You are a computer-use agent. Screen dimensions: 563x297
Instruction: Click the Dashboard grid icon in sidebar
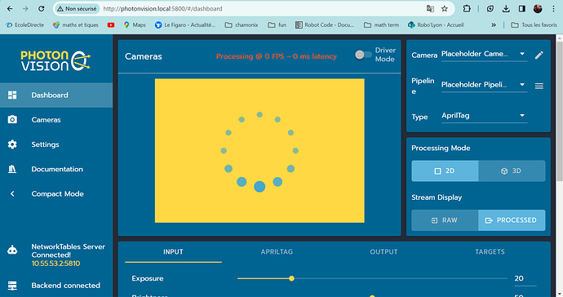12,95
